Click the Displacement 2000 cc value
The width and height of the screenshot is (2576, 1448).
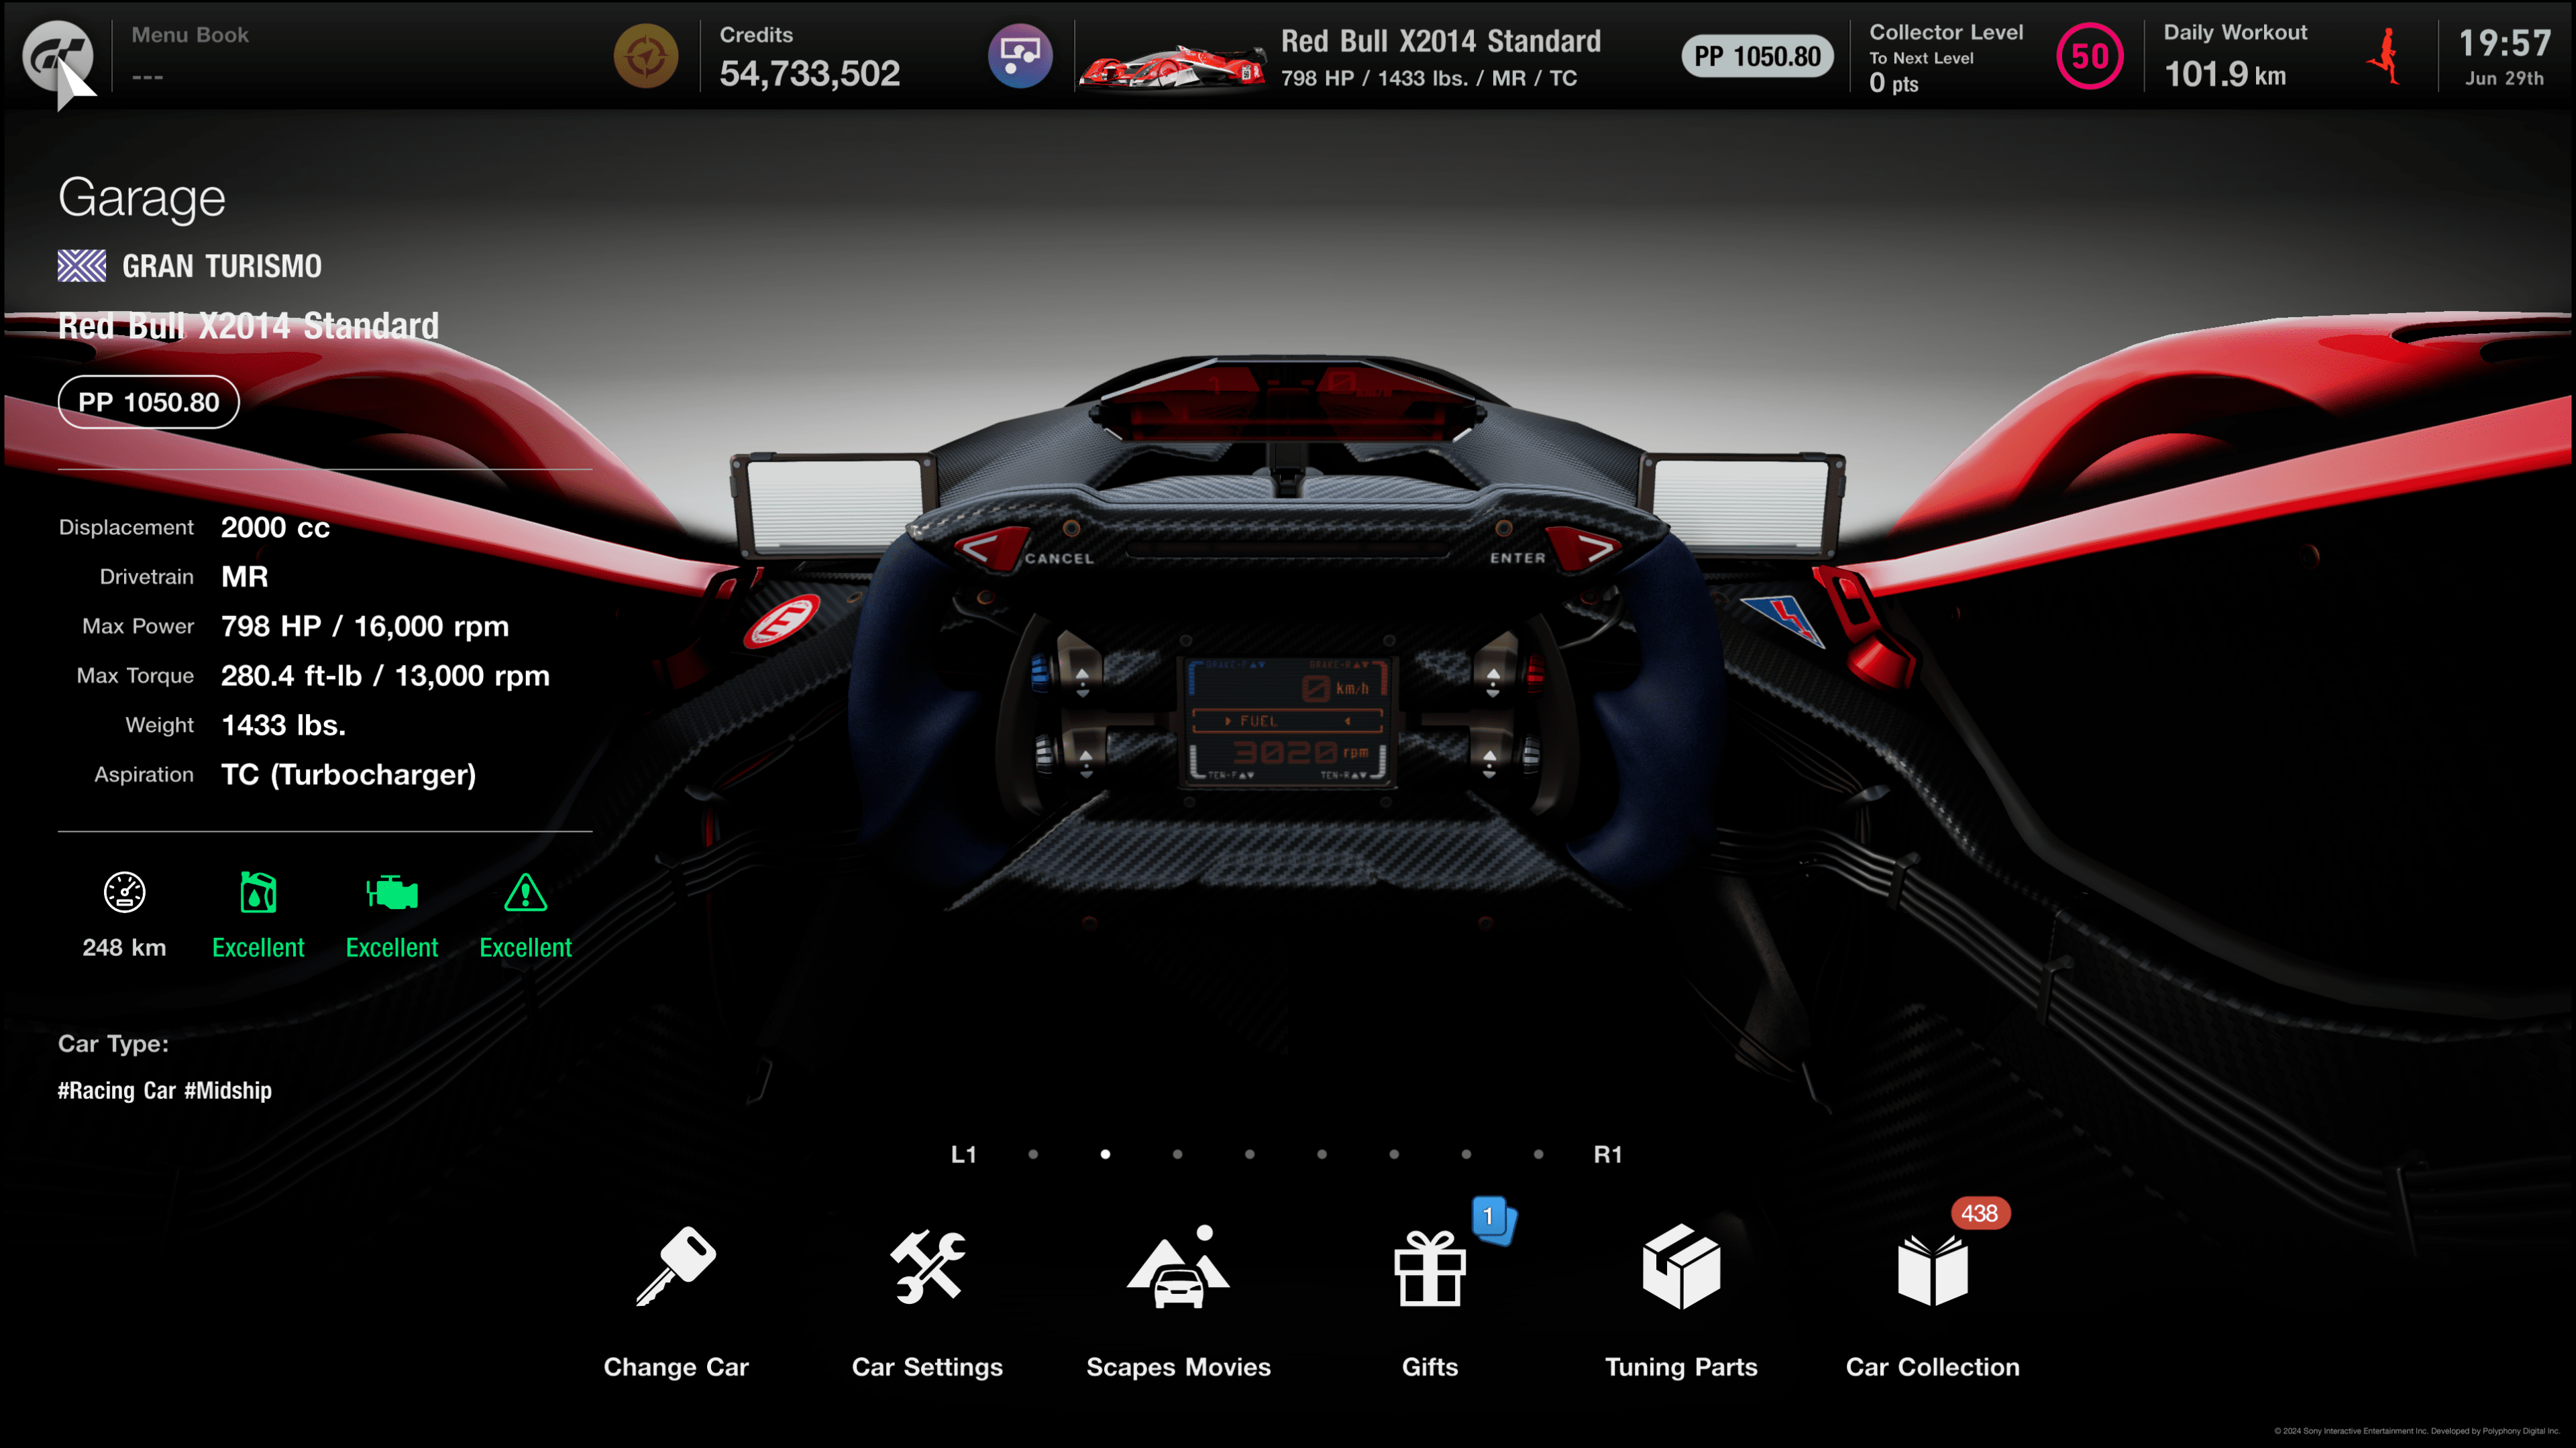(275, 528)
